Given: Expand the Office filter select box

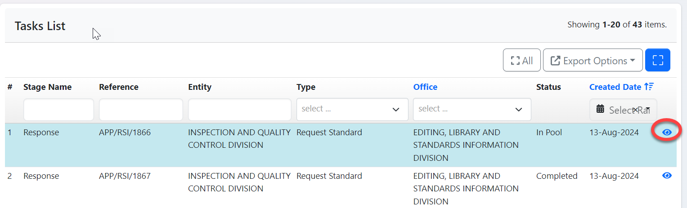Looking at the screenshot, I should tap(471, 109).
